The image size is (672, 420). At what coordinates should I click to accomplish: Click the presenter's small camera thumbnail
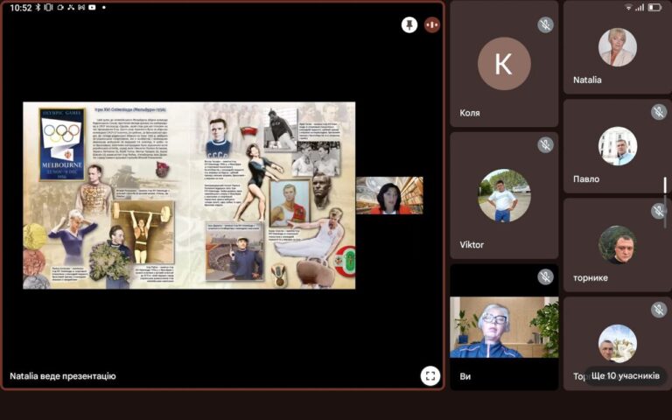click(x=389, y=195)
